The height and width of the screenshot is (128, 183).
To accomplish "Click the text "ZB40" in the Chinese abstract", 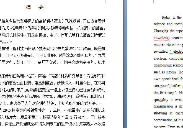I will (7, 111).
